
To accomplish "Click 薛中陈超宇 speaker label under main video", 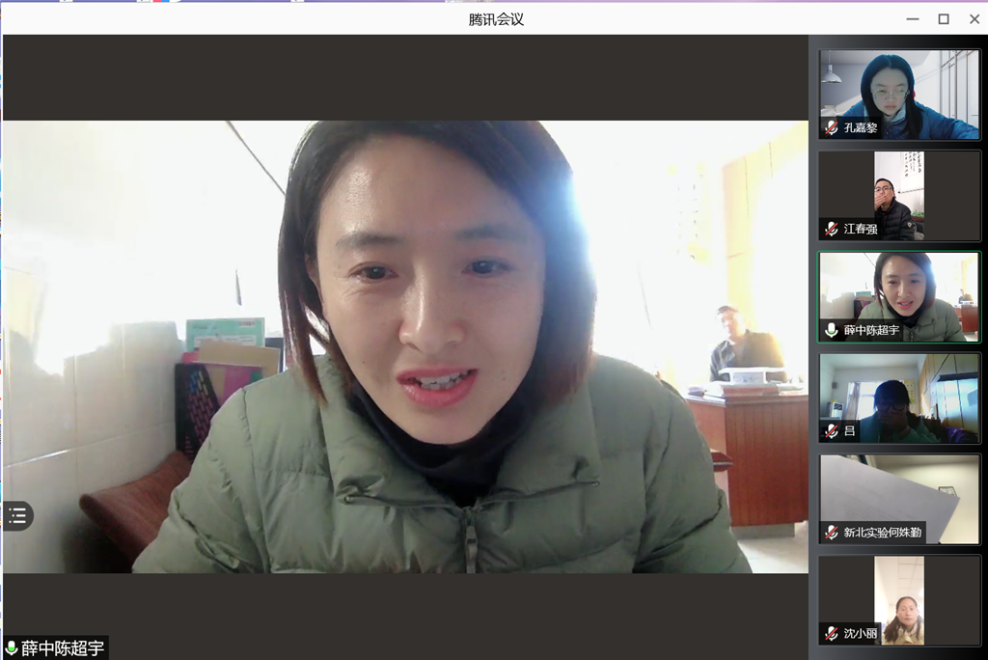I will [x=63, y=648].
